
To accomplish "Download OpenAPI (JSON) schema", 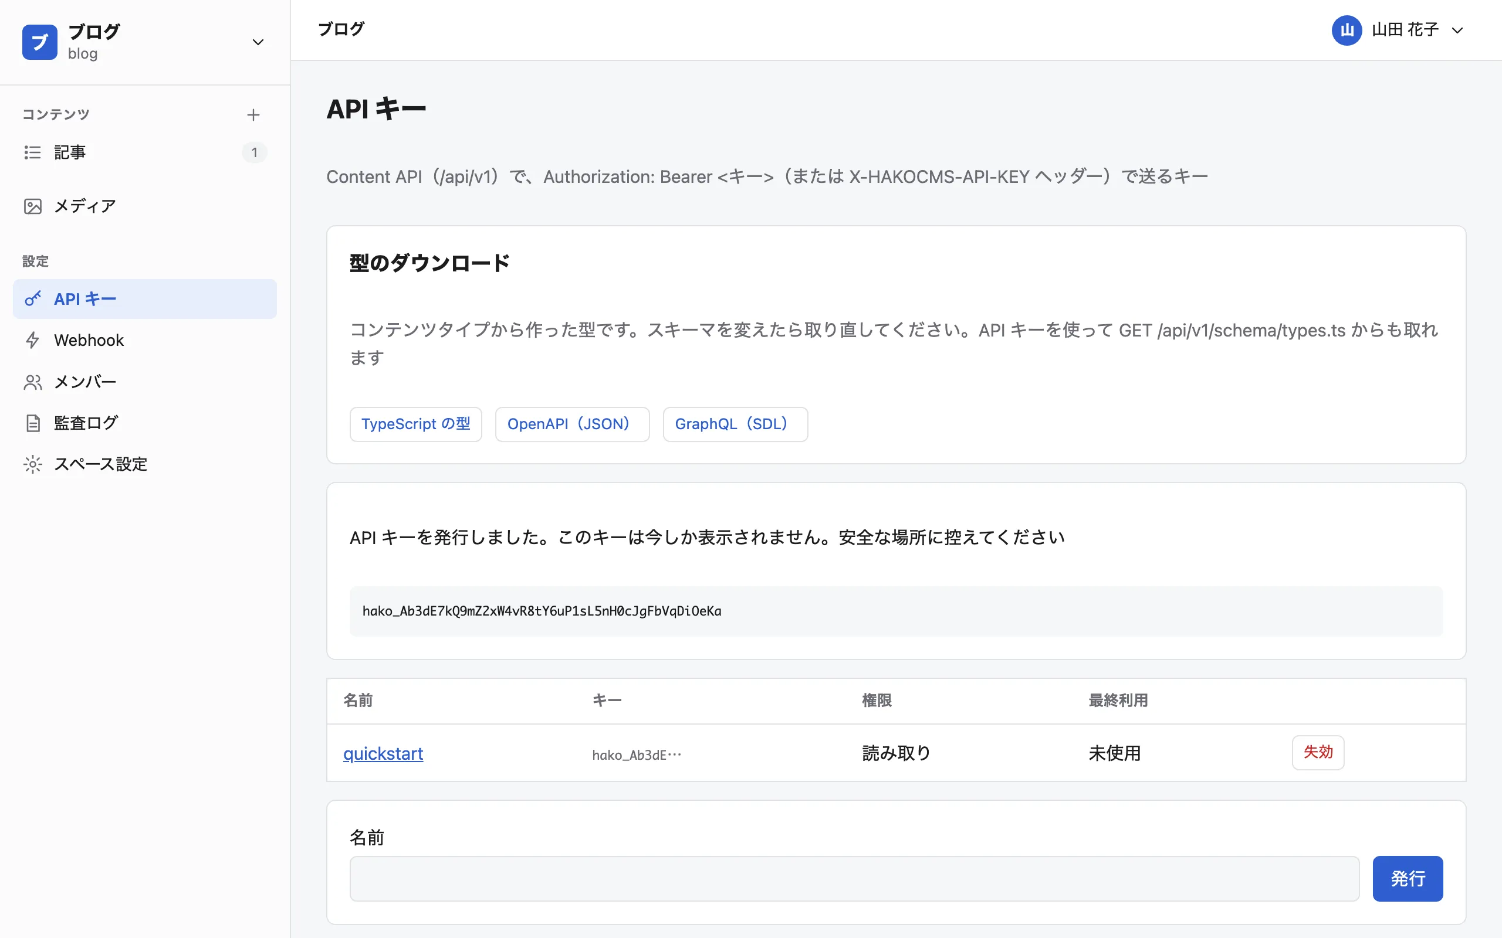I will [x=572, y=424].
